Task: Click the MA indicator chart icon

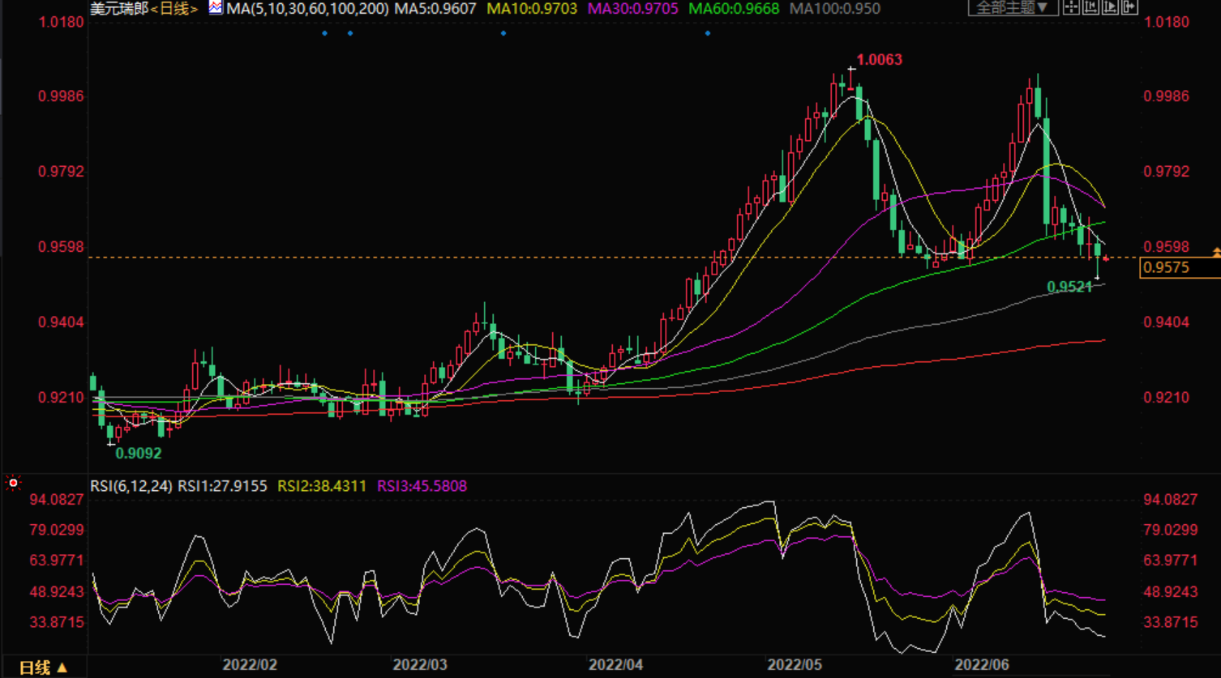Action: coord(216,8)
